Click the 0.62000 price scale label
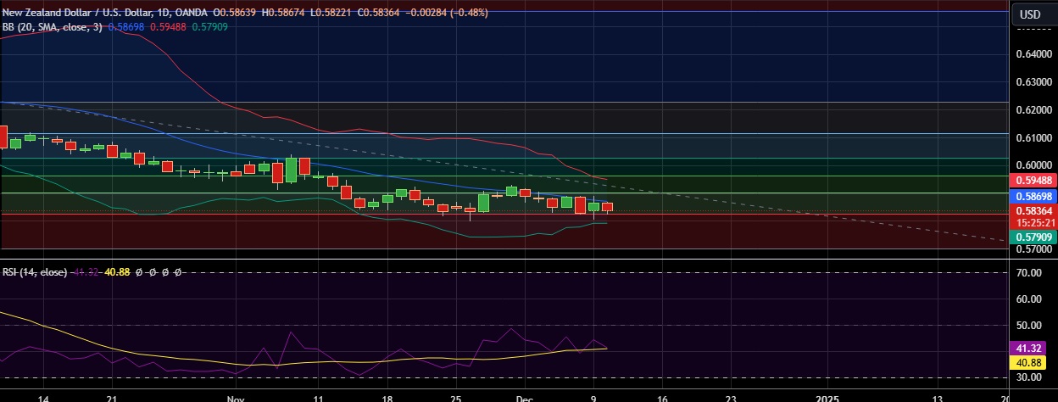Viewport: 1058px width, 402px height. pos(1033,110)
